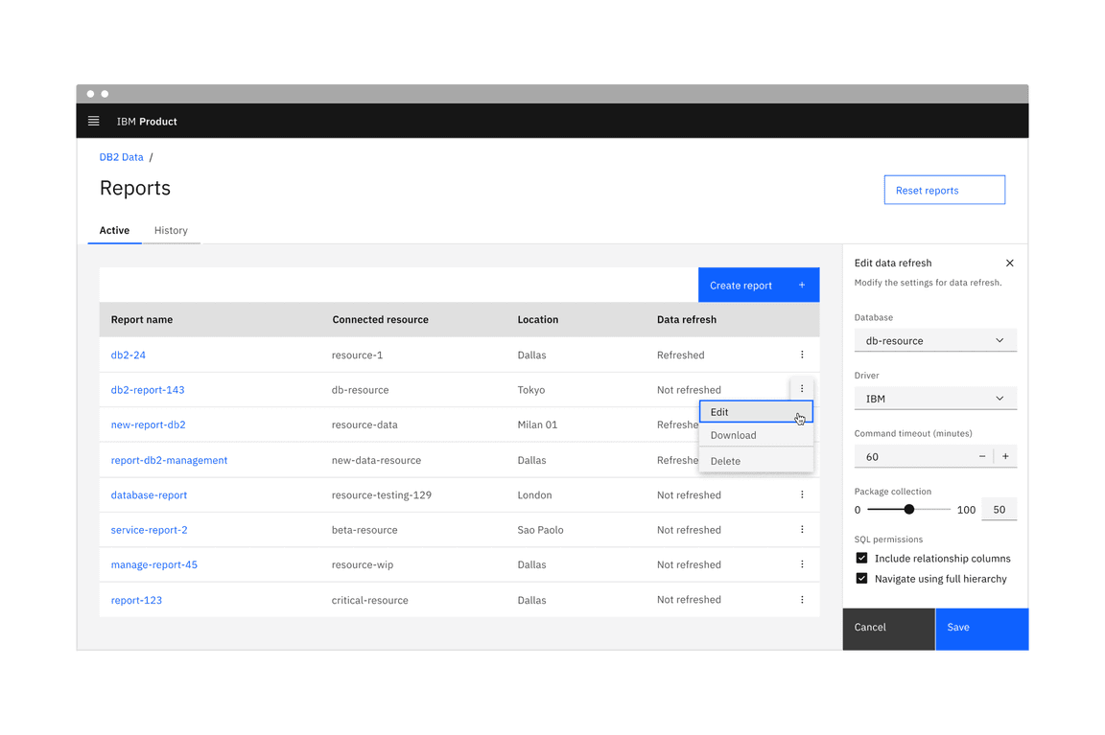Viewport: 1105px width, 735px height.
Task: Click the plus icon on Create report
Action: coord(801,285)
